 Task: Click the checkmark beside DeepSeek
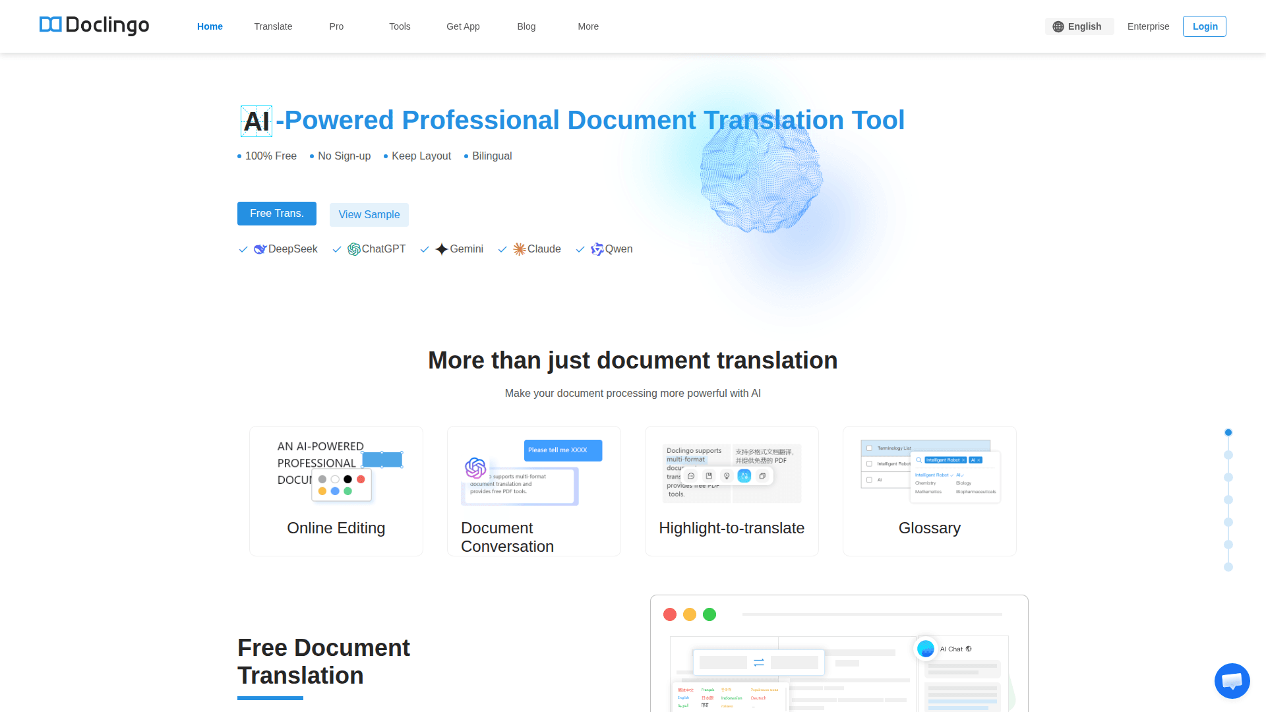tap(243, 249)
